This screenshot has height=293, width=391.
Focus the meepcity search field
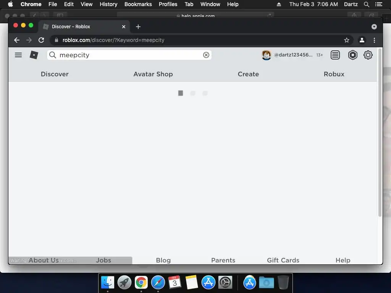pos(129,55)
